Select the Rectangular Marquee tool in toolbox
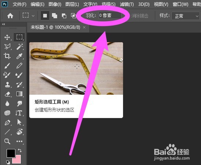201x165 pixels. click(19, 37)
